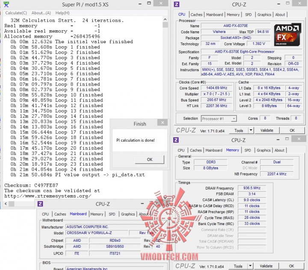Image resolution: width=308 pixels, height=270 pixels.
Task: Expand Tools dropdown arrow in bottom-right CPU-Z window
Action: pos(250,266)
